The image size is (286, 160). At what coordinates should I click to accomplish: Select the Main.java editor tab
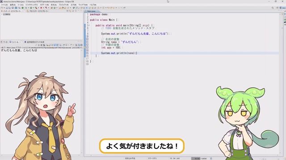(x=91, y=11)
